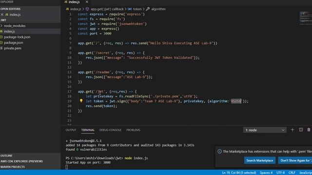Switch to the OUTPUT panel tab
This screenshot has width=312, height=175.
point(71,130)
